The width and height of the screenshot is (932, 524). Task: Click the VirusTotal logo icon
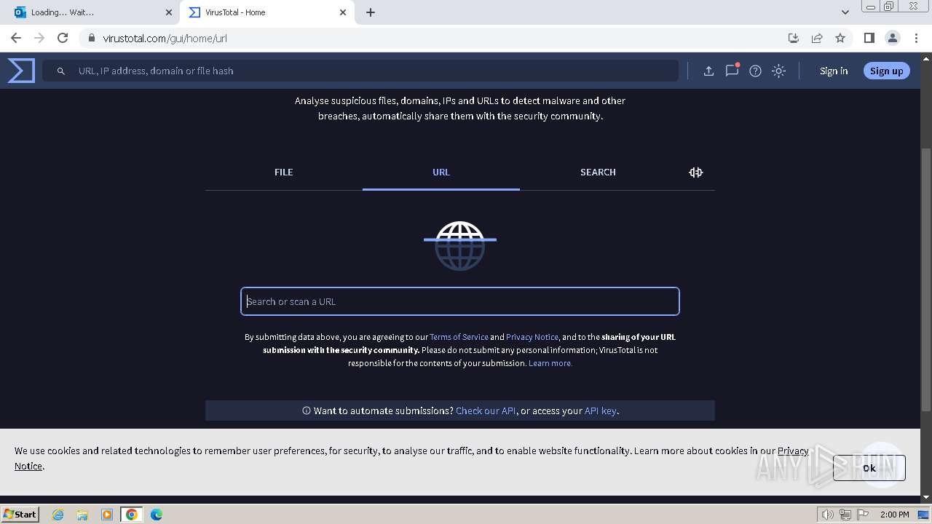21,71
